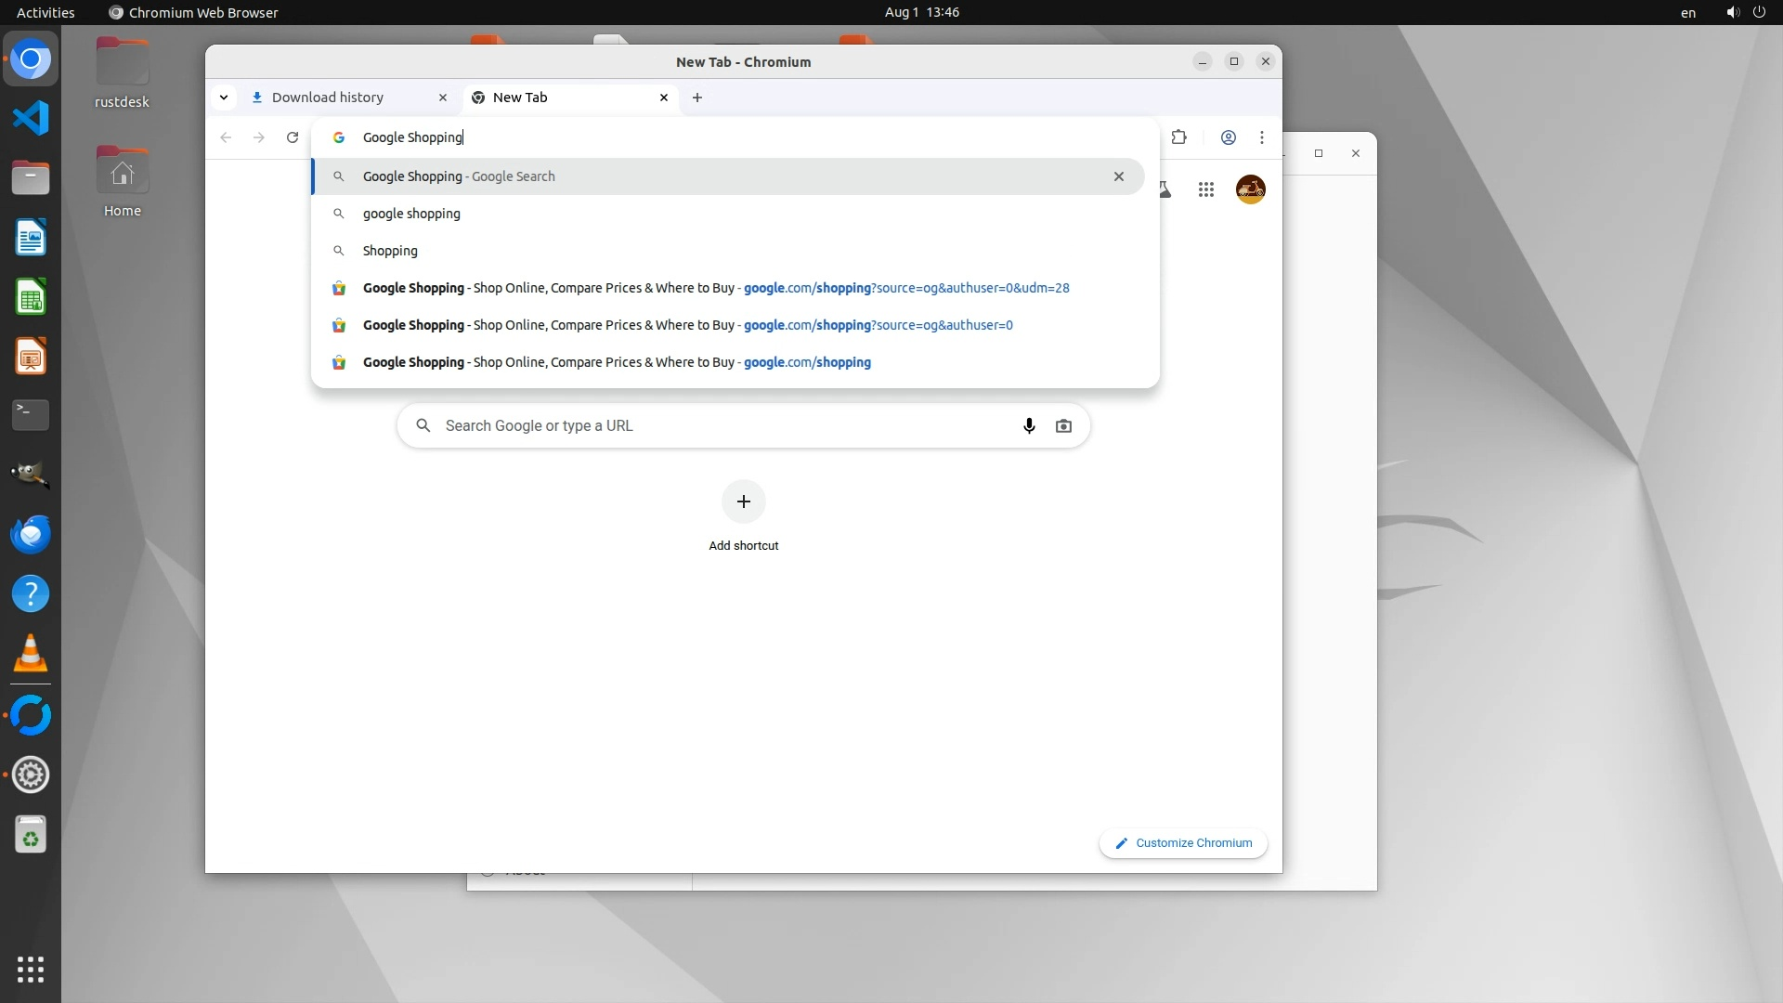Select the lowercase google shopping suggestion

411,214
